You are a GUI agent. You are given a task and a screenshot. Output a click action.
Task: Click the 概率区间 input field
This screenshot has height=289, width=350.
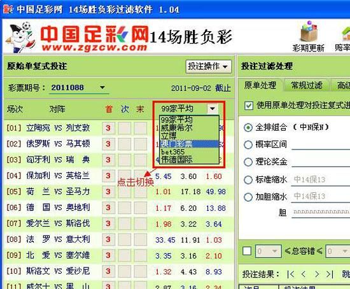click(x=321, y=144)
